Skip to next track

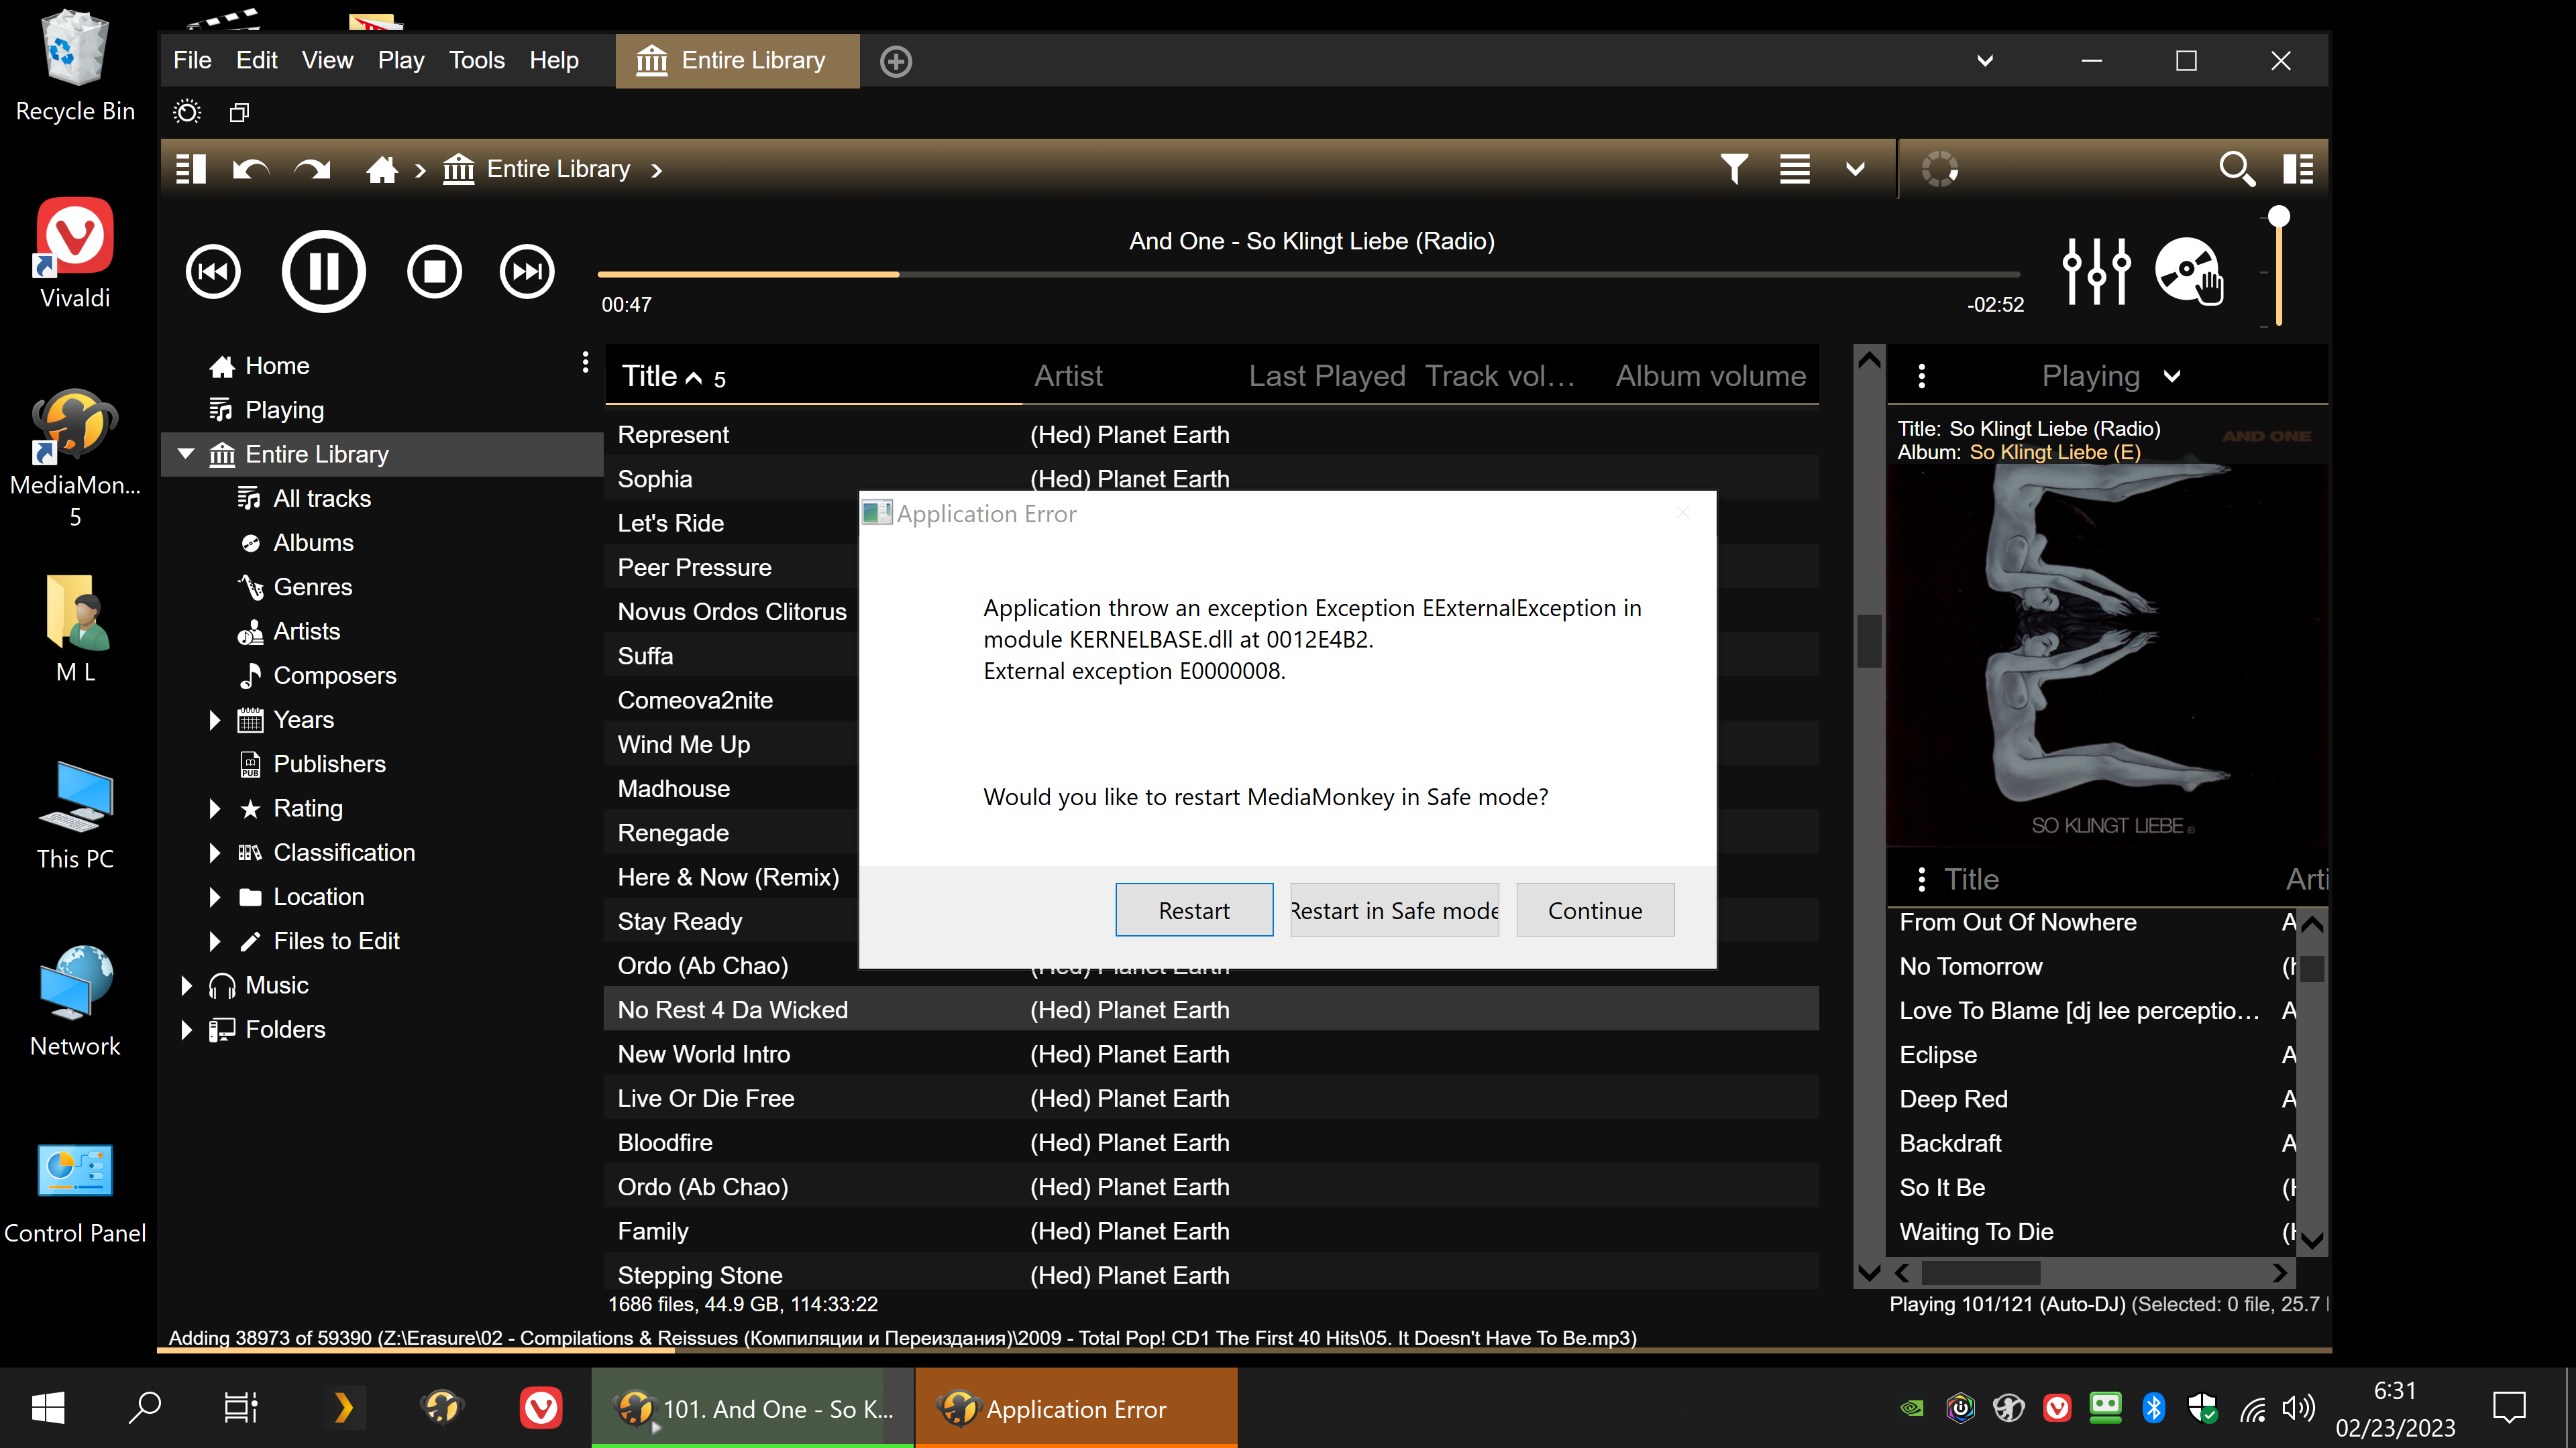coord(527,271)
